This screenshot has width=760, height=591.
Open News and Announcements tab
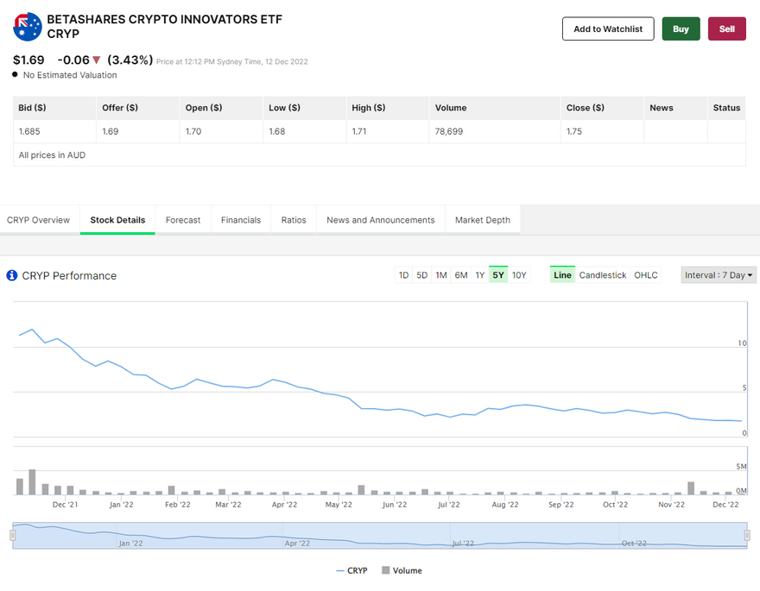pos(381,220)
